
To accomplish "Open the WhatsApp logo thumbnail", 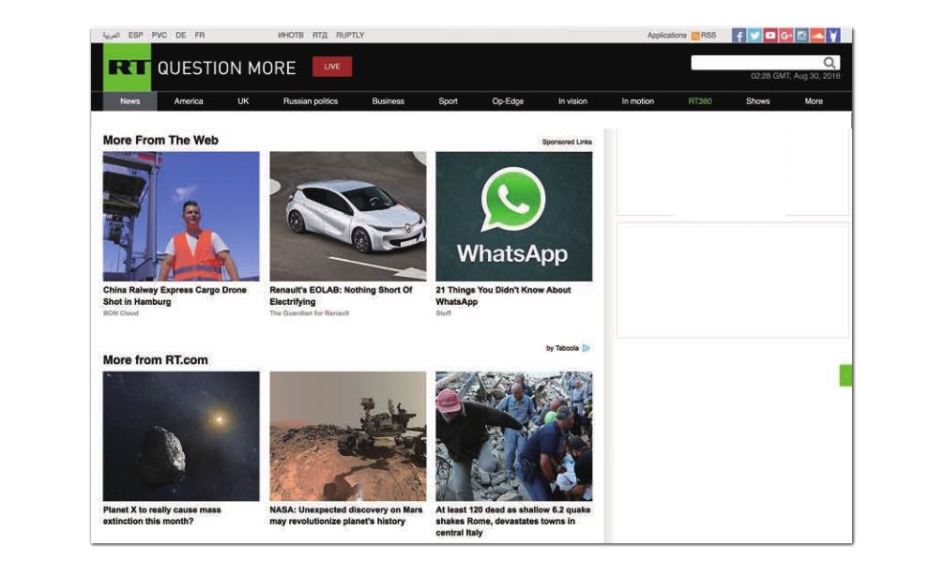I will 513,216.
